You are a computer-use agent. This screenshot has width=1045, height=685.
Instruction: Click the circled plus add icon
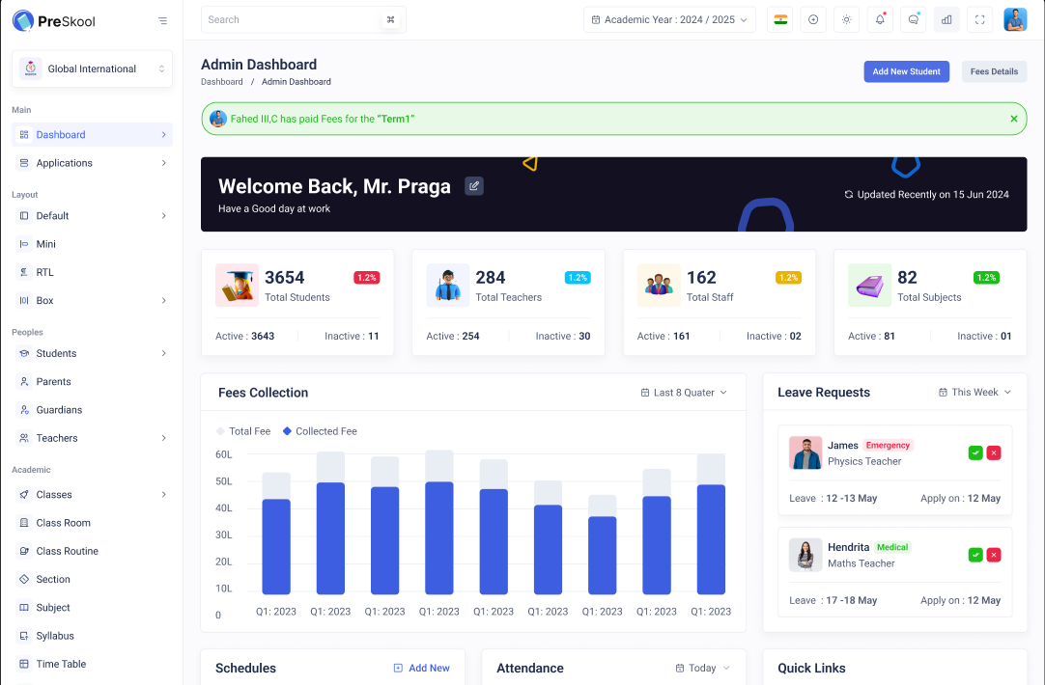pyautogui.click(x=813, y=19)
